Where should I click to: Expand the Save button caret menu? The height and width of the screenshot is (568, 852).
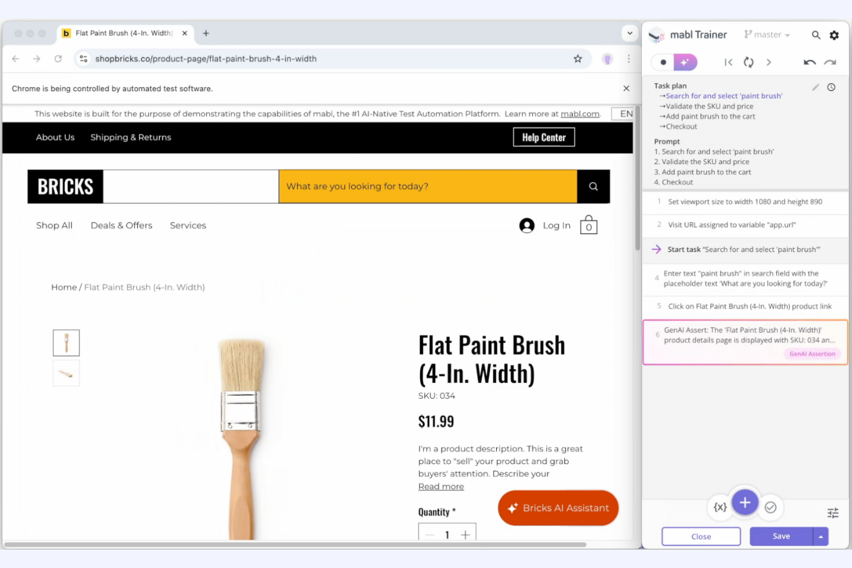(820, 536)
